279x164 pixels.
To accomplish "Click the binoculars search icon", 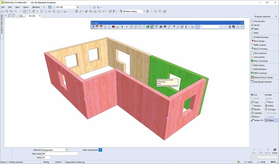I will pos(165,11).
